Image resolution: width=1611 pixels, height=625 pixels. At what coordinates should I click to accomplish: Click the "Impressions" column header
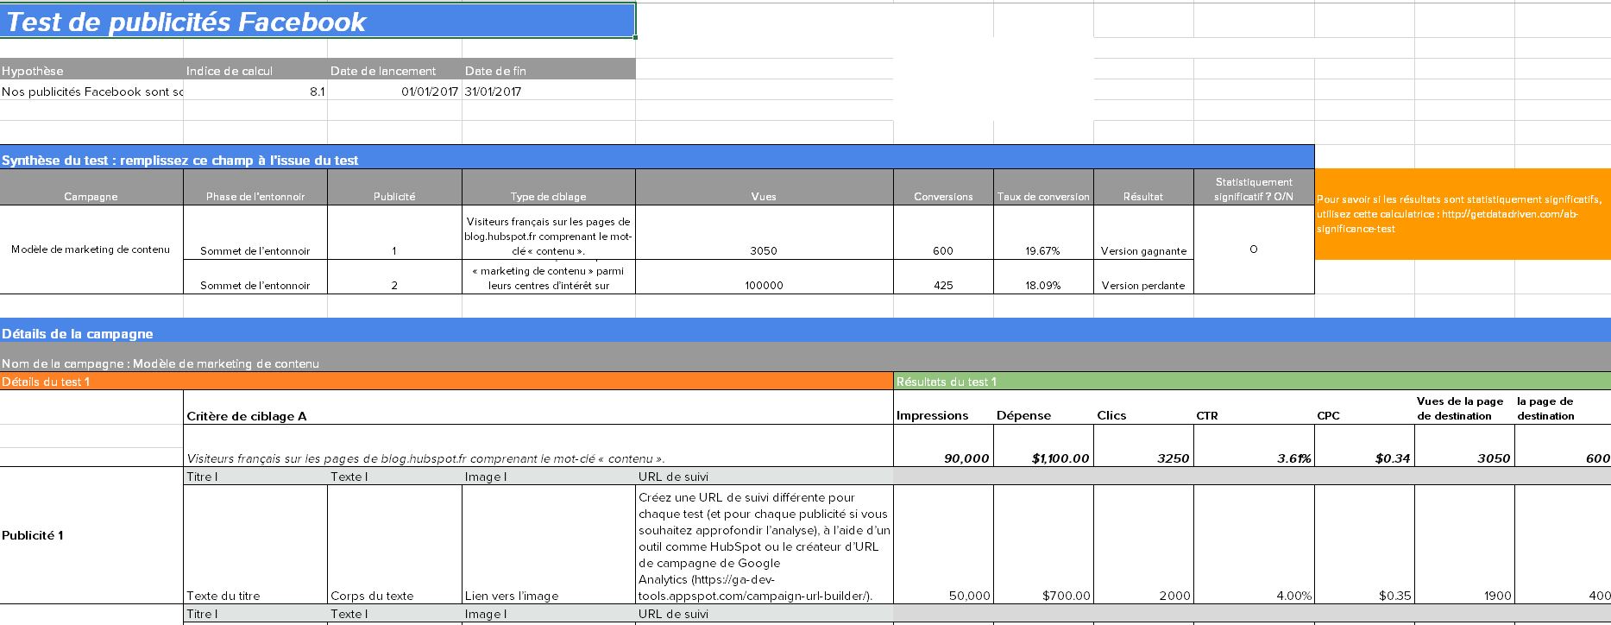coord(943,407)
